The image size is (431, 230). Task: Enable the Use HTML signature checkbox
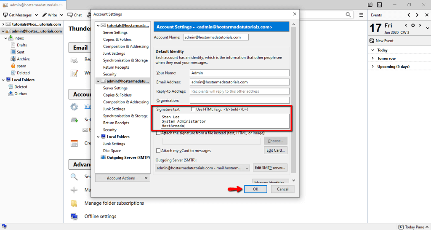click(x=193, y=109)
